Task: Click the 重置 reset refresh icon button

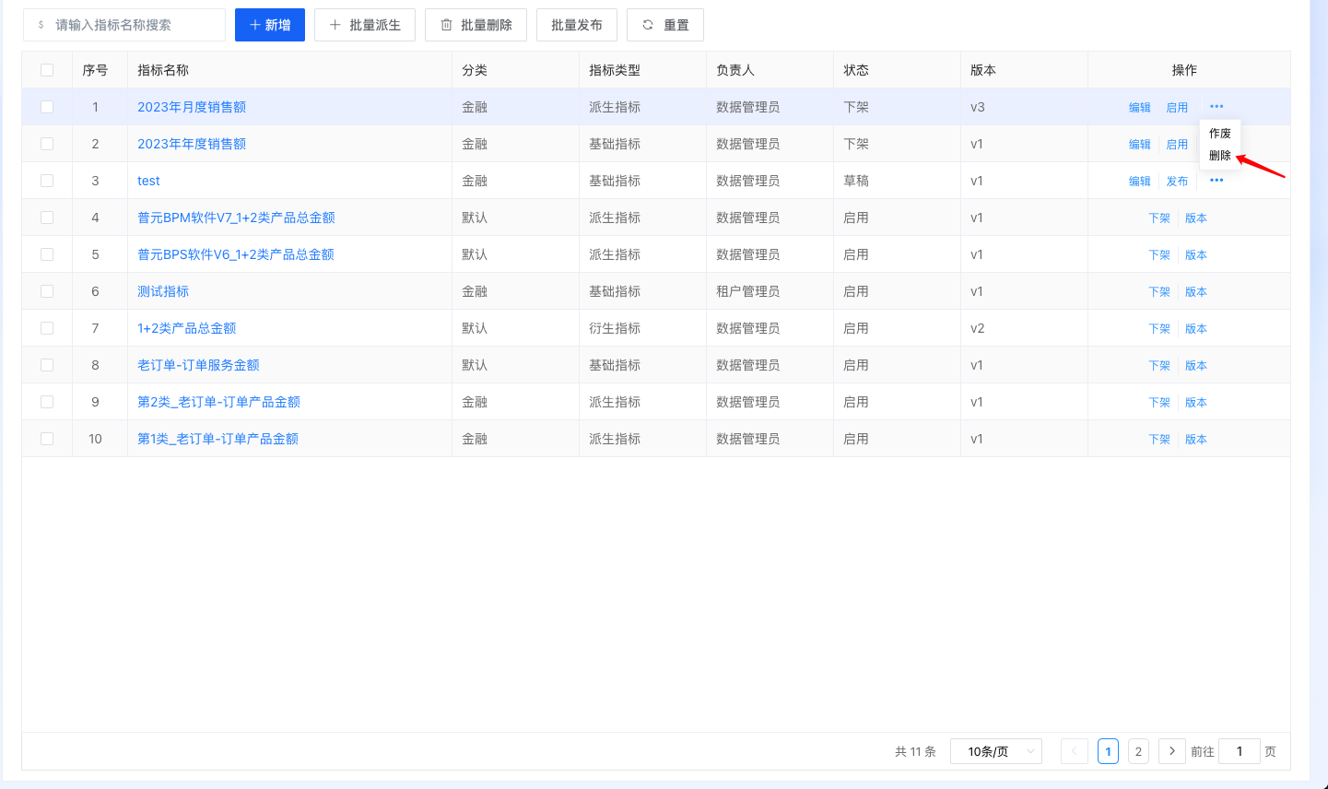Action: (664, 25)
